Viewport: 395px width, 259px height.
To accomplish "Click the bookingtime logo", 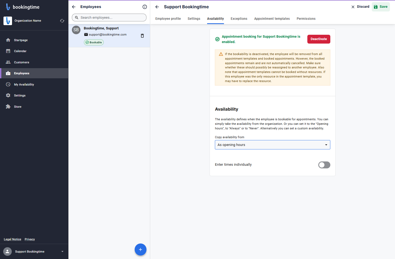I will 22,7.
